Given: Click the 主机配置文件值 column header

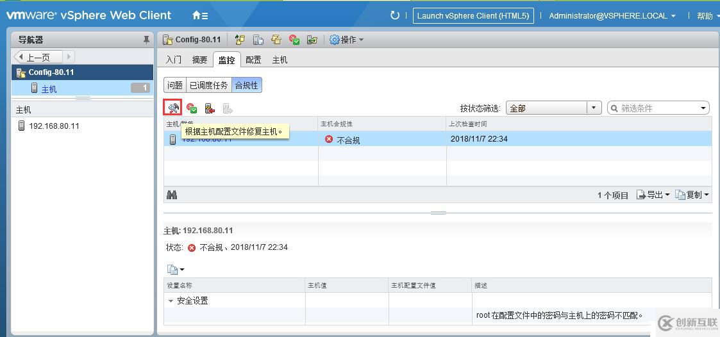Looking at the screenshot, I should coord(430,285).
